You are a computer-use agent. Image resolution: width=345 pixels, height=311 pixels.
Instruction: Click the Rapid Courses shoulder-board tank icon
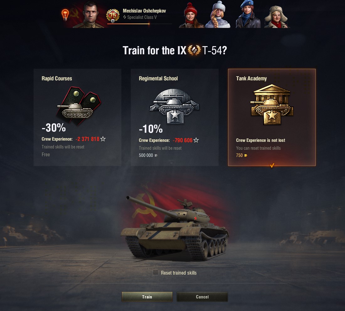tap(78, 106)
